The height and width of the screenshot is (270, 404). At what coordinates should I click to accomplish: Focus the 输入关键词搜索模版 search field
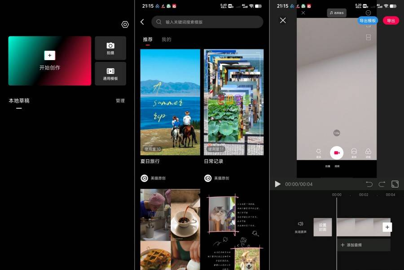(x=207, y=22)
